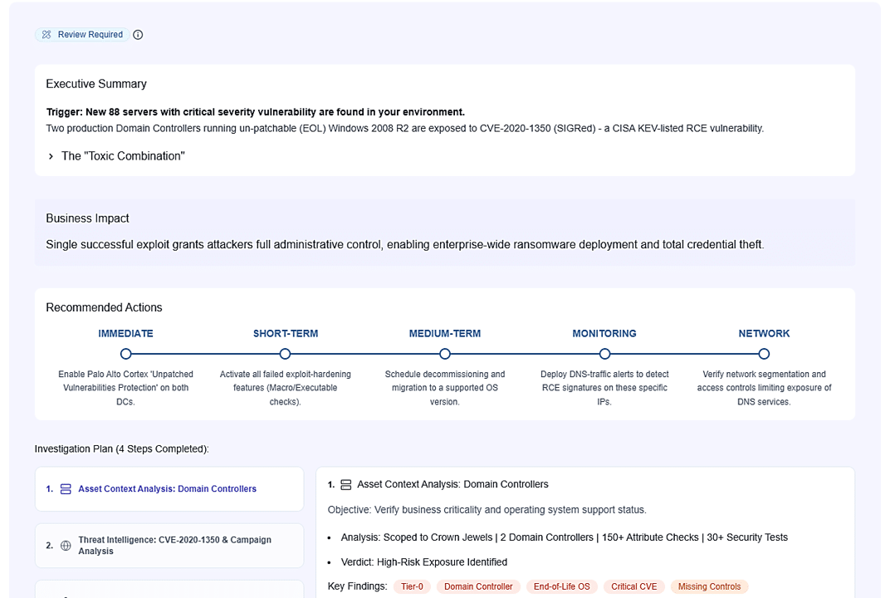Click the IMMEDIATE action heading
This screenshot has height=598, width=895.
pyautogui.click(x=126, y=334)
